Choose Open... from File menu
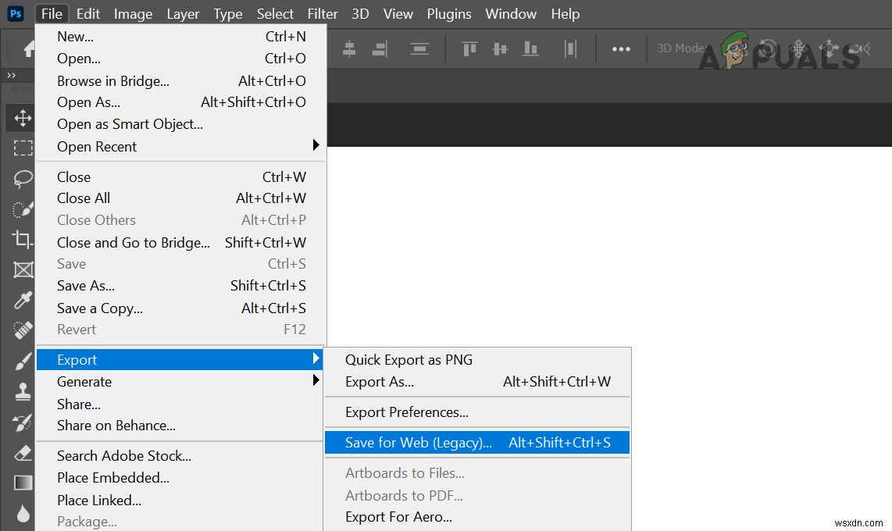The width and height of the screenshot is (892, 531). tap(181, 59)
